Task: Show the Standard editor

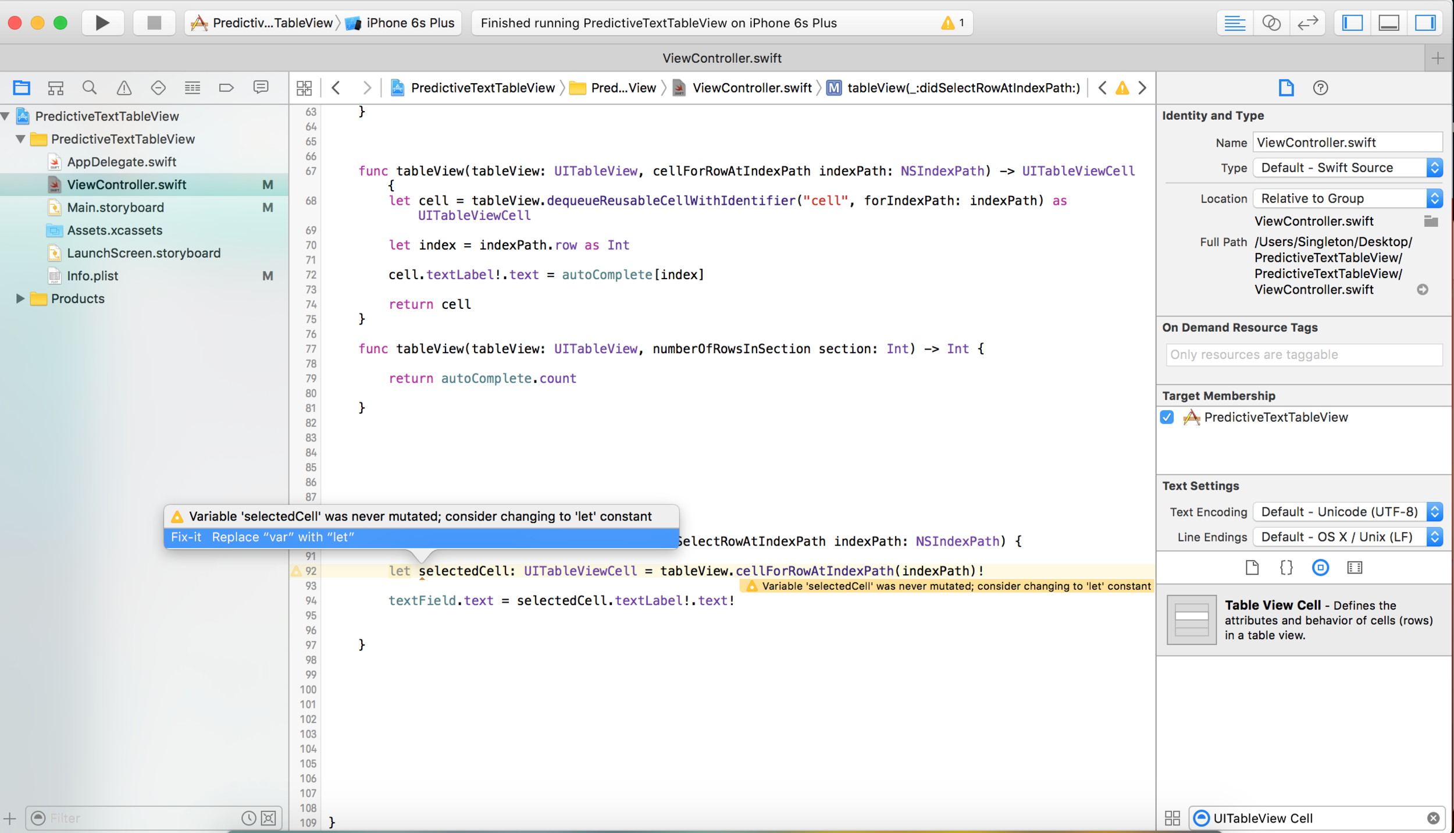Action: (x=1234, y=23)
